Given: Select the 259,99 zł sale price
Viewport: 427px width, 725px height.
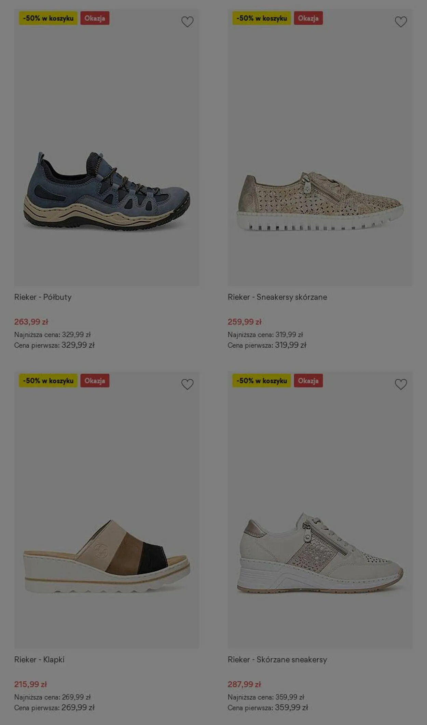Looking at the screenshot, I should (x=245, y=322).
